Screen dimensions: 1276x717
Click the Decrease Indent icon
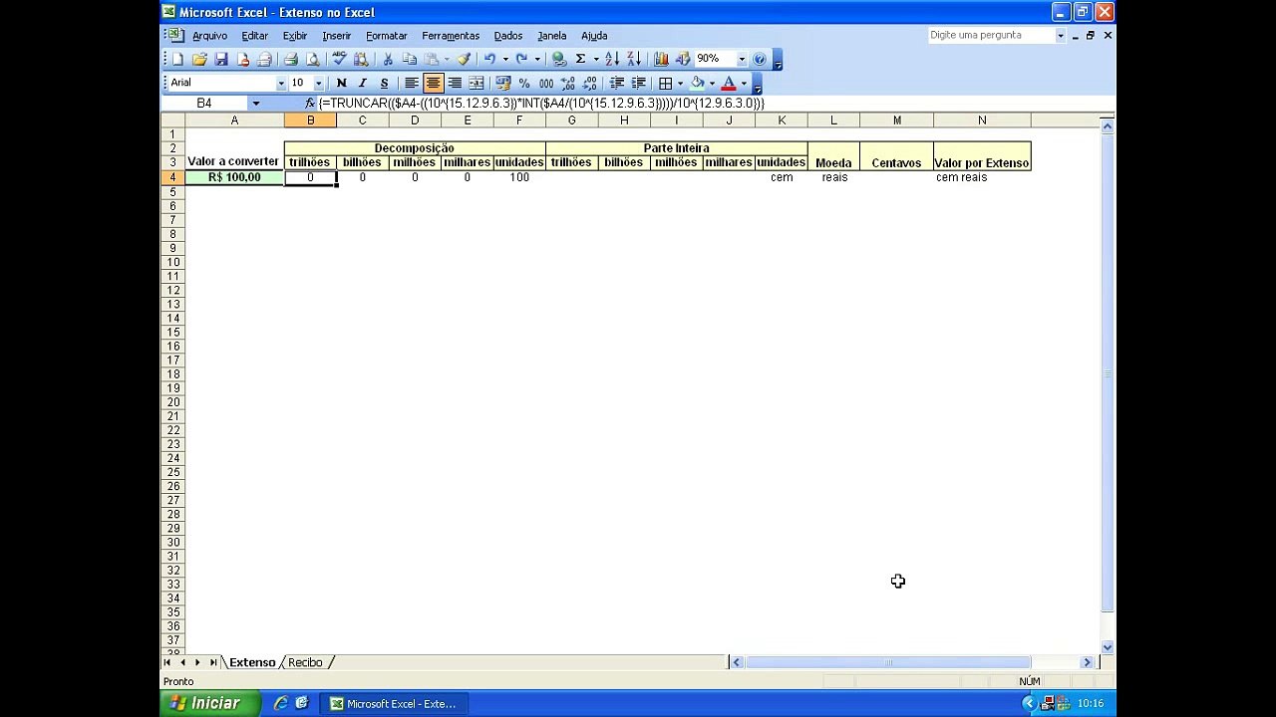[x=616, y=83]
